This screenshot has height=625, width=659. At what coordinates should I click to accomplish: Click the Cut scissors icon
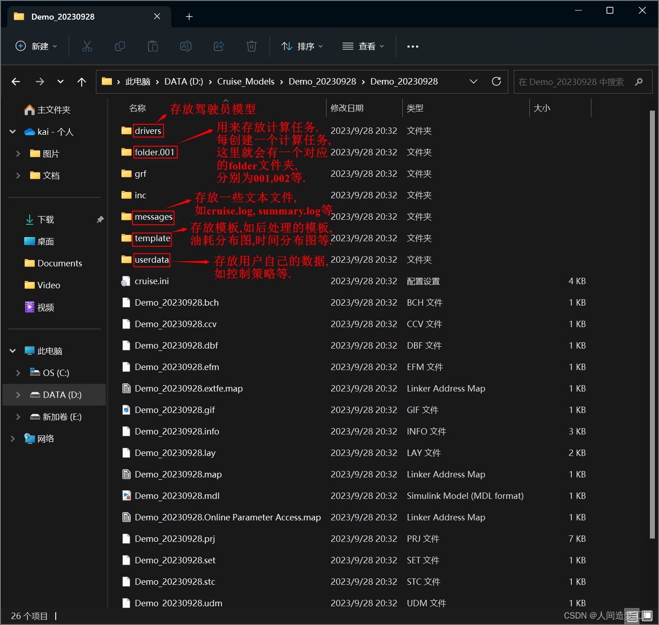[x=87, y=46]
